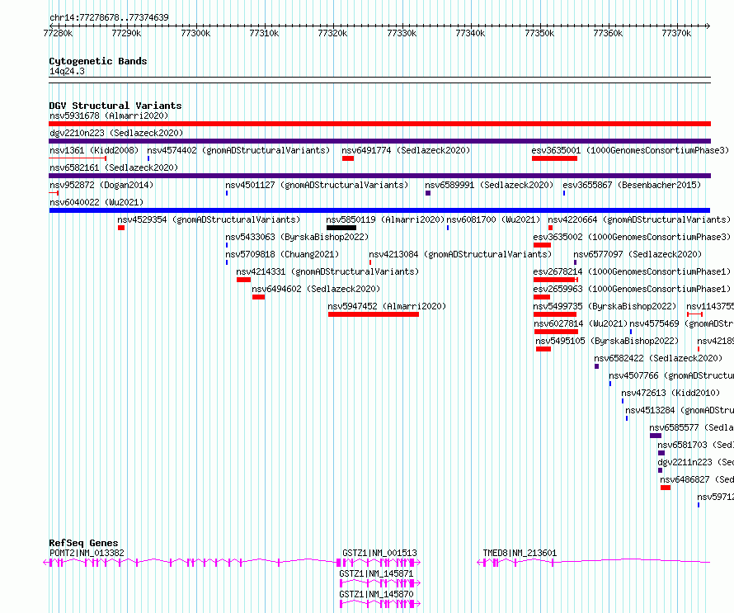This screenshot has height=613, width=734.
Task: Select esv2659963 1000GenomesConsortiumPhase1 label
Action: (632, 289)
